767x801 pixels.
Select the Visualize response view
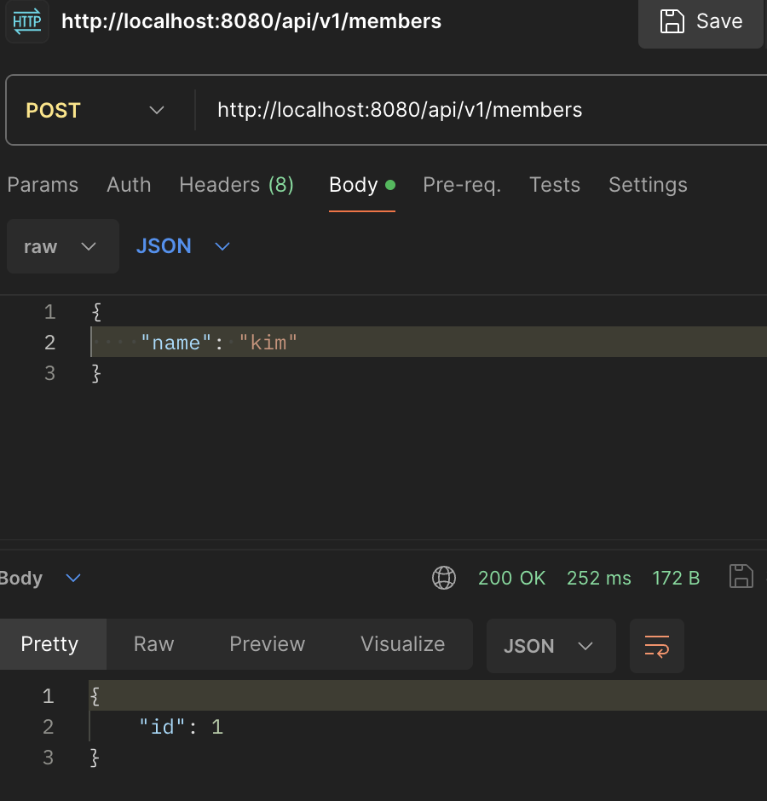(x=402, y=644)
